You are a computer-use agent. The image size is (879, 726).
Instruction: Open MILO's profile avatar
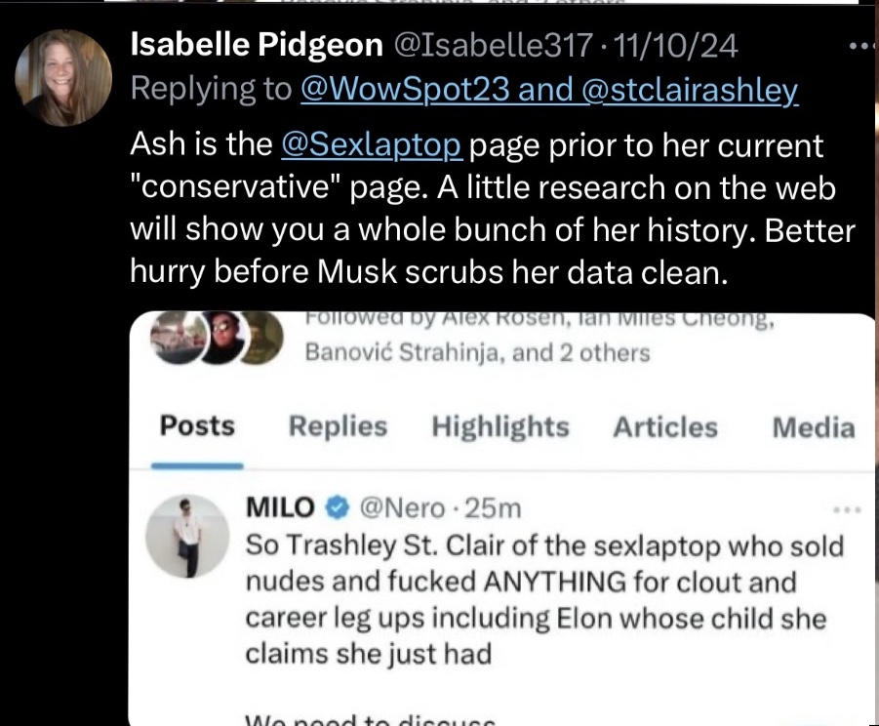187,536
